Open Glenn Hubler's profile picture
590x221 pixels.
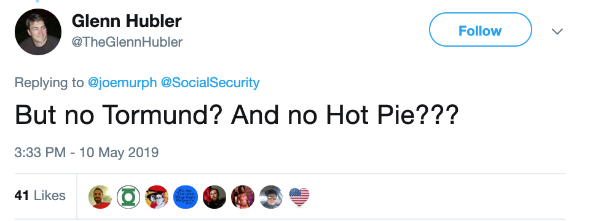[38, 32]
